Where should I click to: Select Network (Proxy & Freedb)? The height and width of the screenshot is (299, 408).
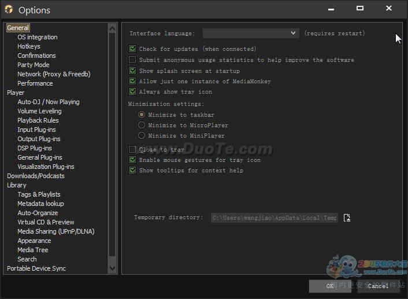tap(54, 74)
